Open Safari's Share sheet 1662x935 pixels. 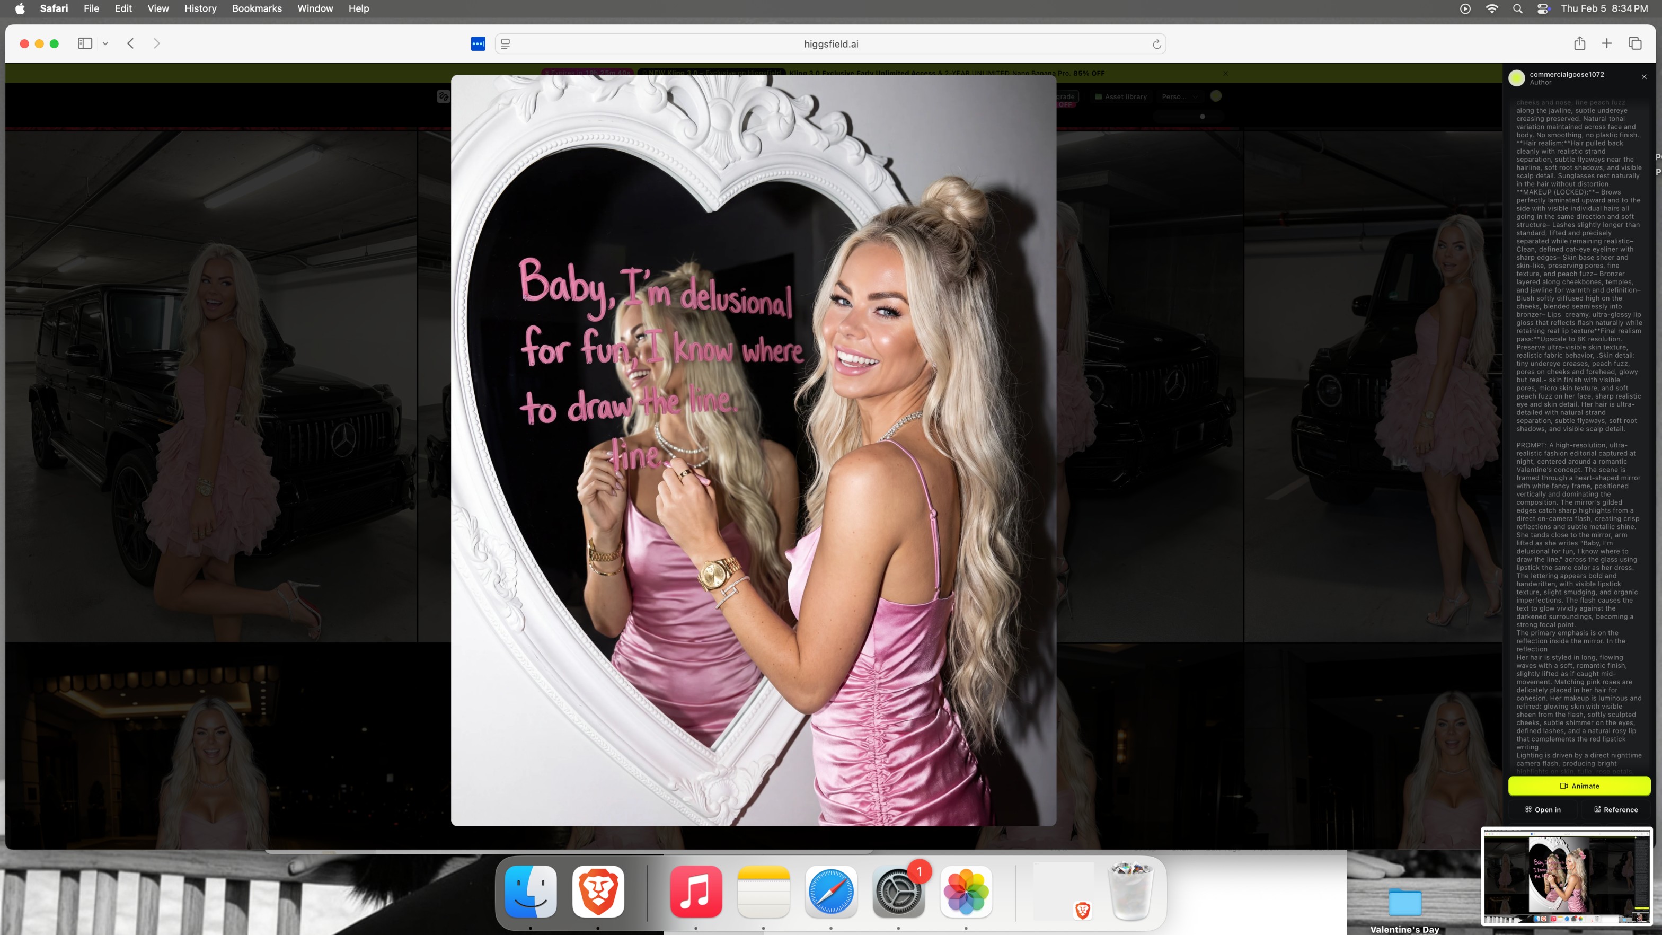tap(1579, 43)
